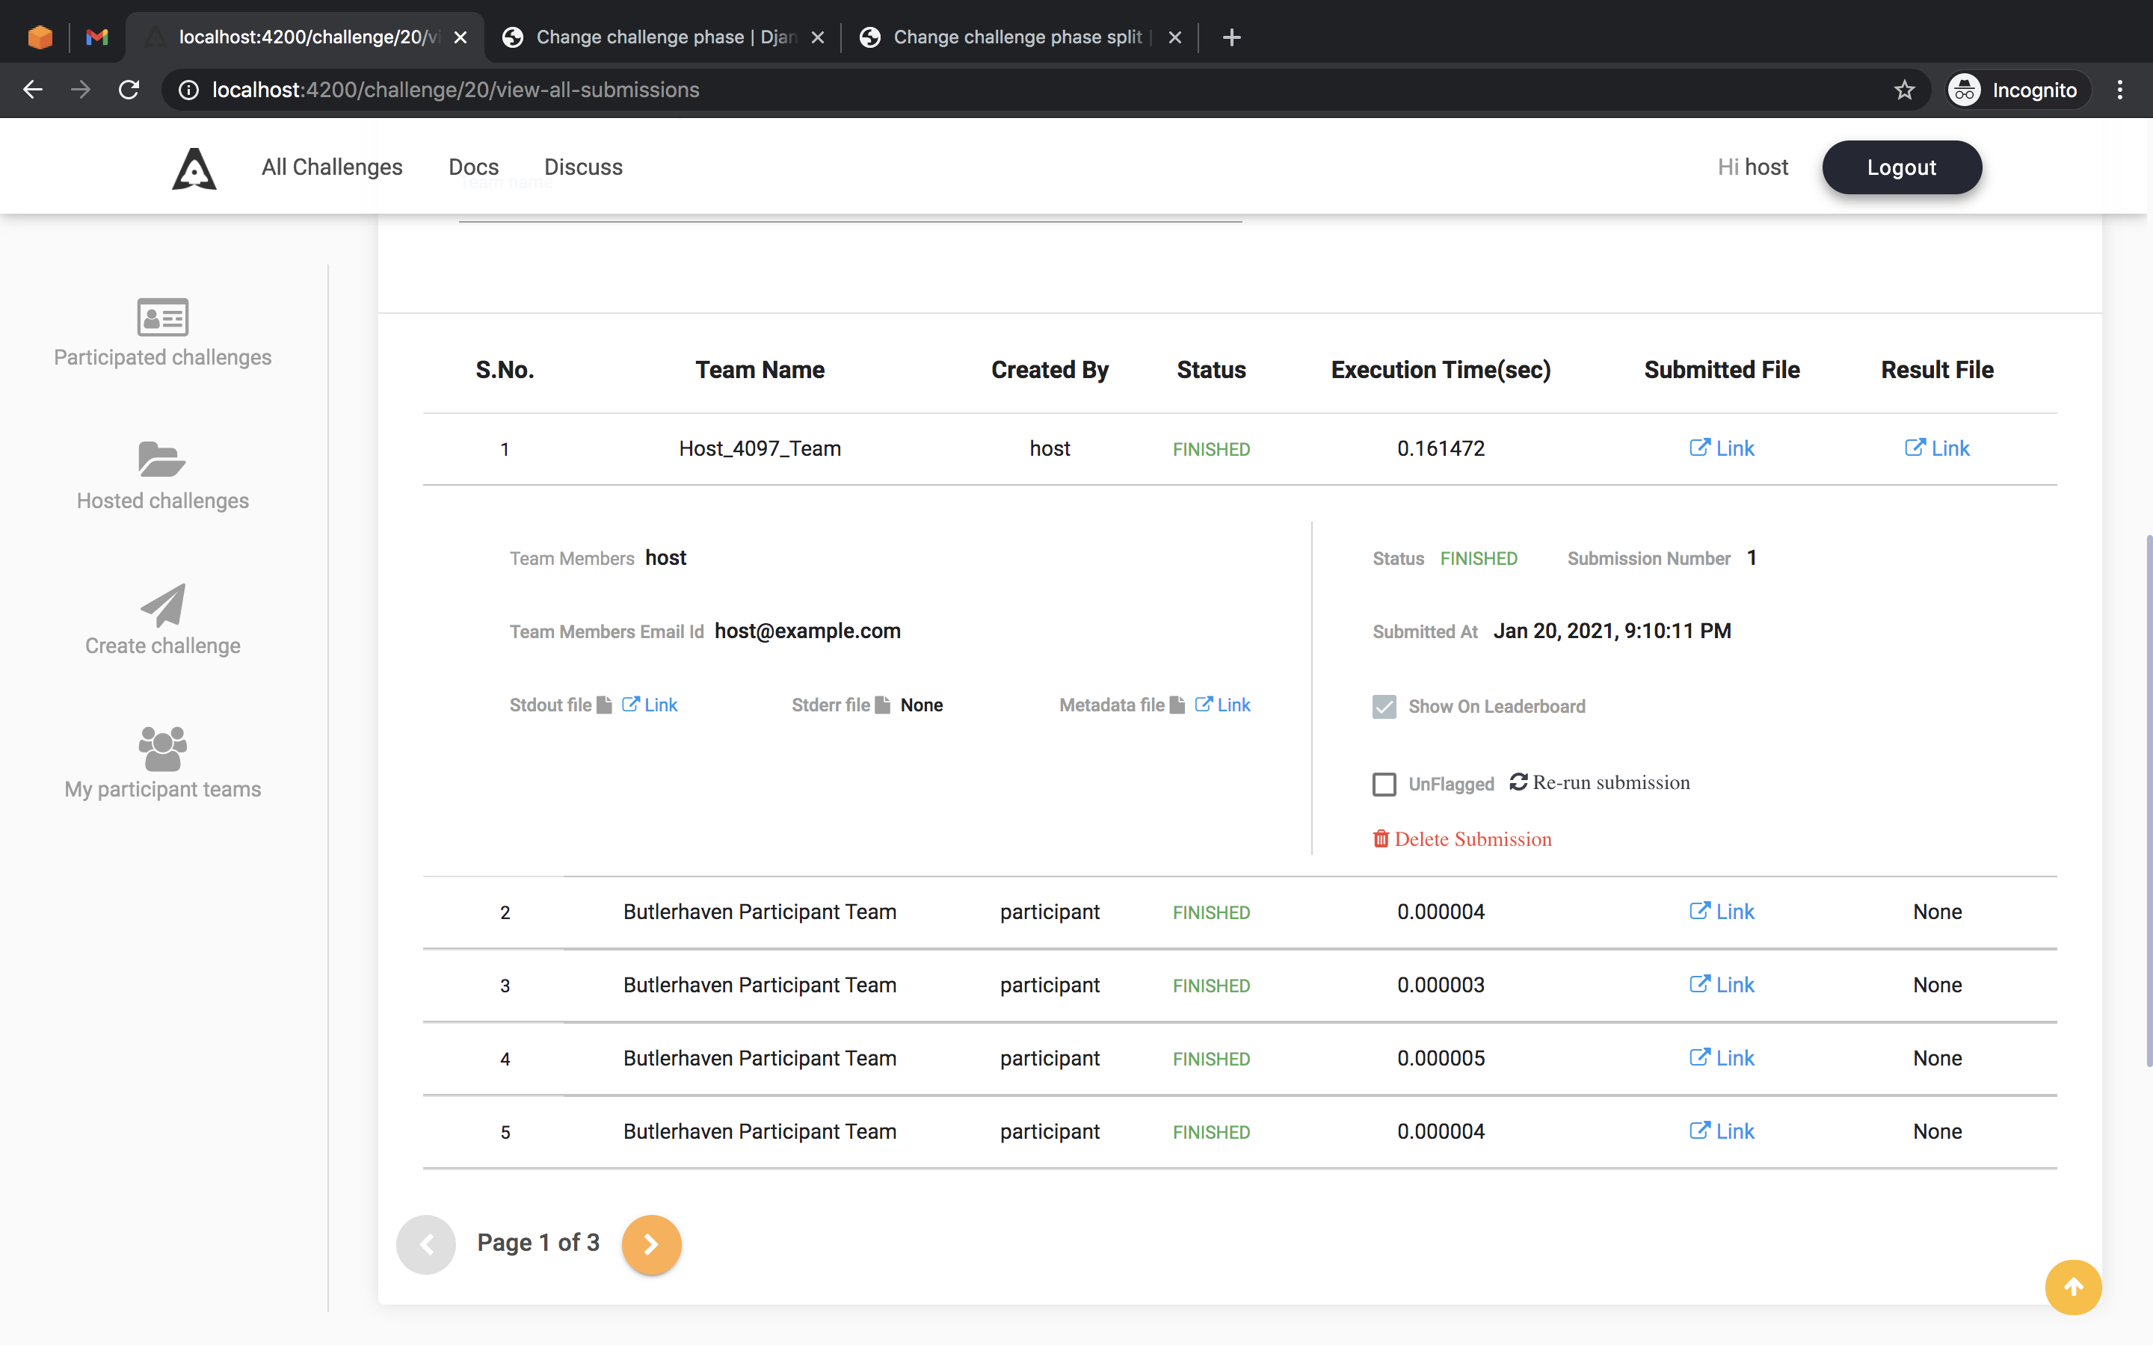Open Result File link for Host_4097_Team

1937,448
